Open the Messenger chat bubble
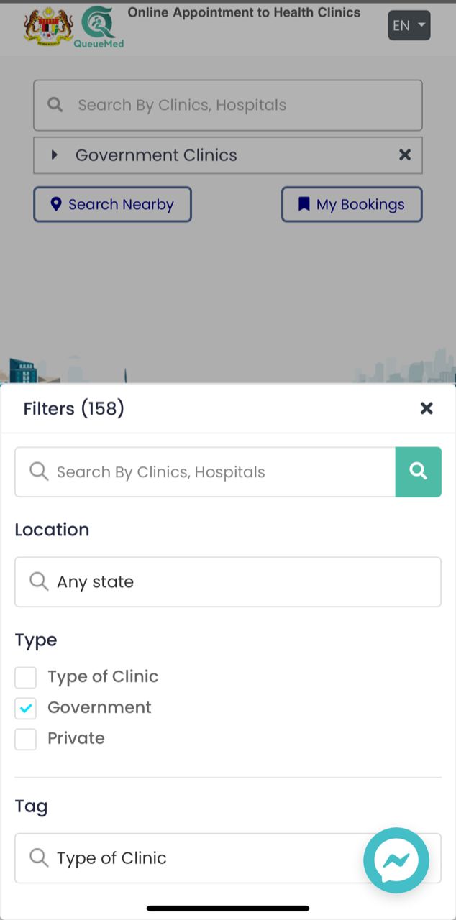This screenshot has width=456, height=920. pyautogui.click(x=396, y=860)
